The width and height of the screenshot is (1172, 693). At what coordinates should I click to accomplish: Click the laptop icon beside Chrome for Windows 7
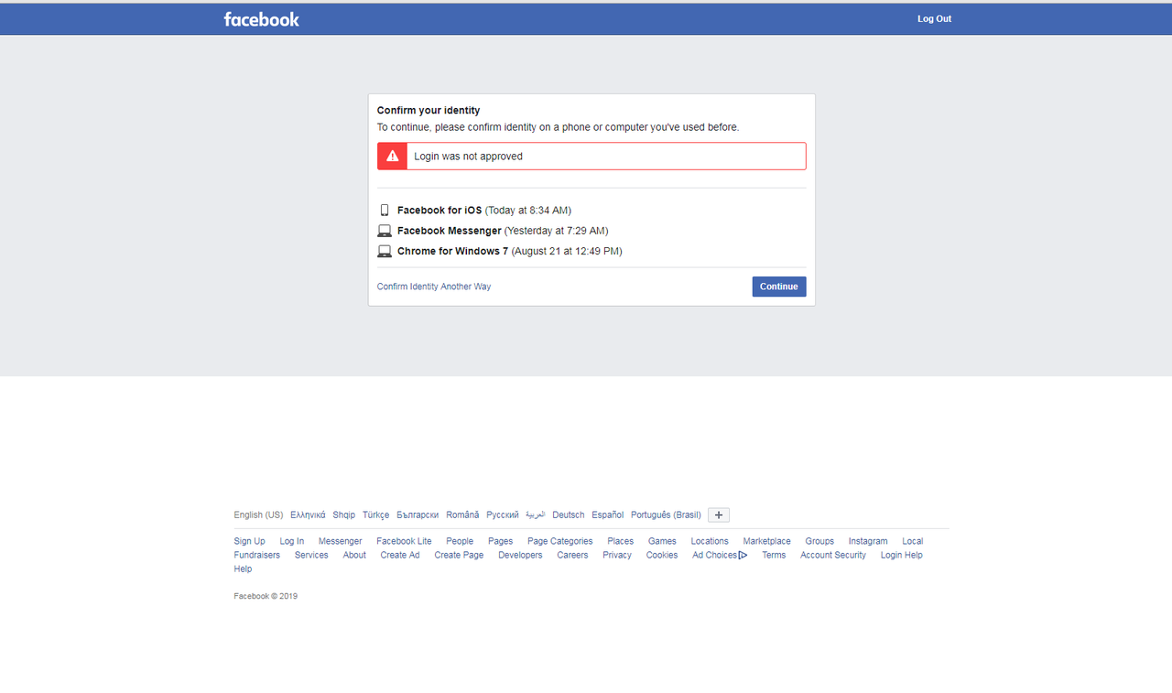[385, 251]
